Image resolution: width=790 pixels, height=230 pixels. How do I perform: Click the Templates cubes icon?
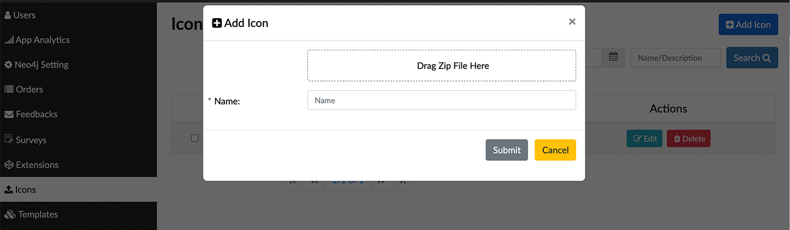pyautogui.click(x=9, y=214)
